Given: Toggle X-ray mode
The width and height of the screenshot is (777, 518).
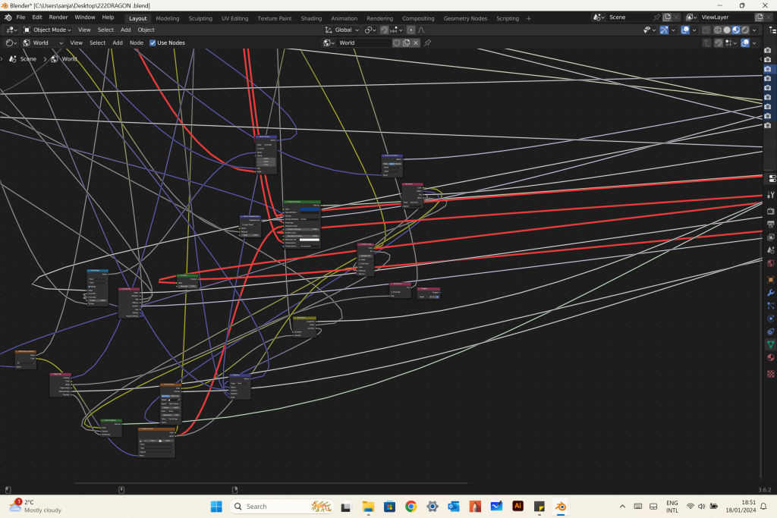Looking at the screenshot, I should click(706, 30).
